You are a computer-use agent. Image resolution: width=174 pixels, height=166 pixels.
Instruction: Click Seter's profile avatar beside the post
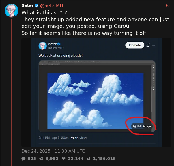coord(12,11)
